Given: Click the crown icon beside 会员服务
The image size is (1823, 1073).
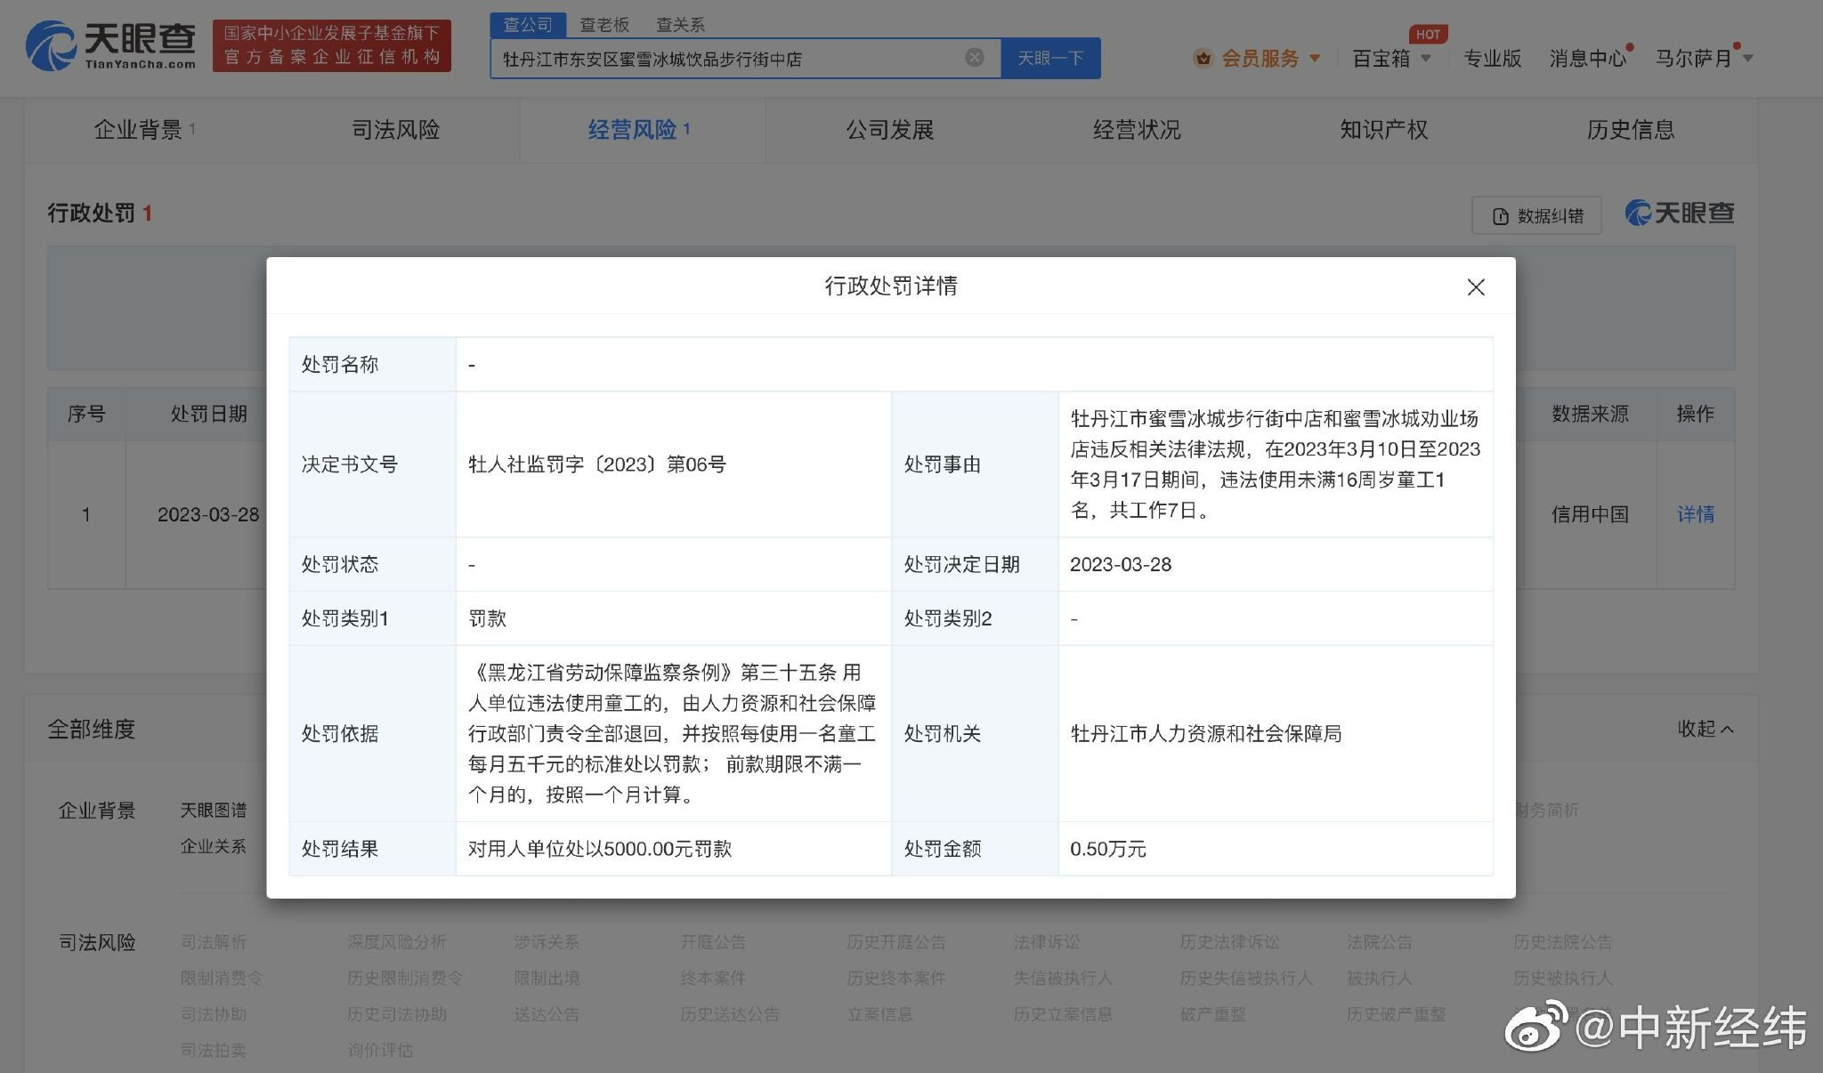Looking at the screenshot, I should (1203, 59).
